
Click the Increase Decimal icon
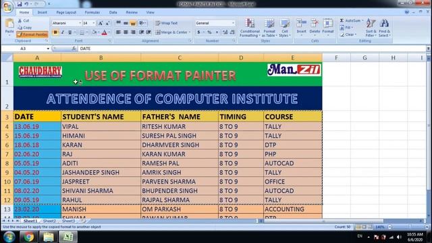[225, 32]
